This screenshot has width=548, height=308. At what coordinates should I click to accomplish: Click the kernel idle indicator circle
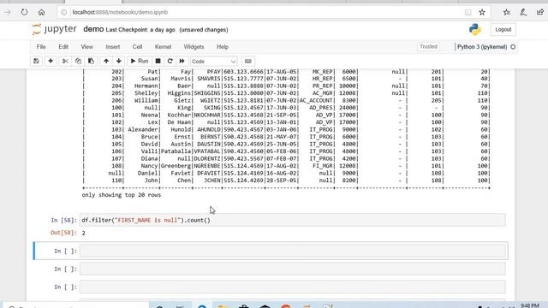[513, 47]
